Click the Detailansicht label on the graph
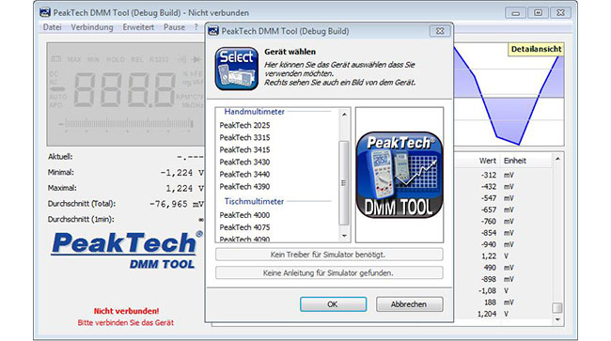 [x=536, y=49]
